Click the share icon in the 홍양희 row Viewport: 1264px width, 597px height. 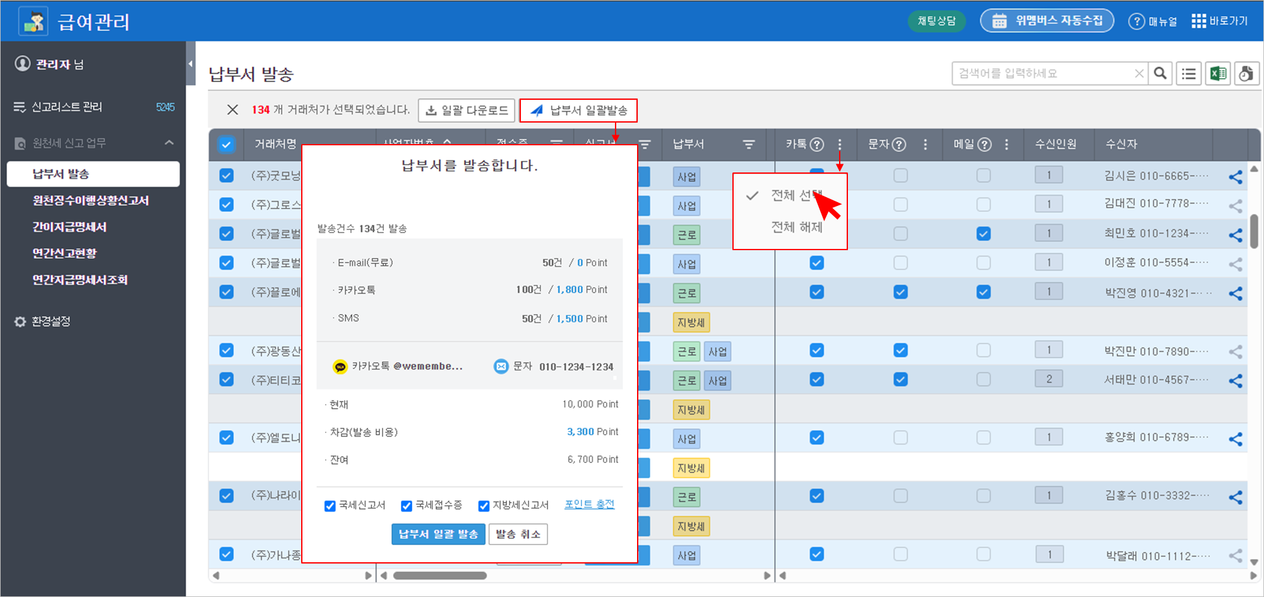point(1236,439)
